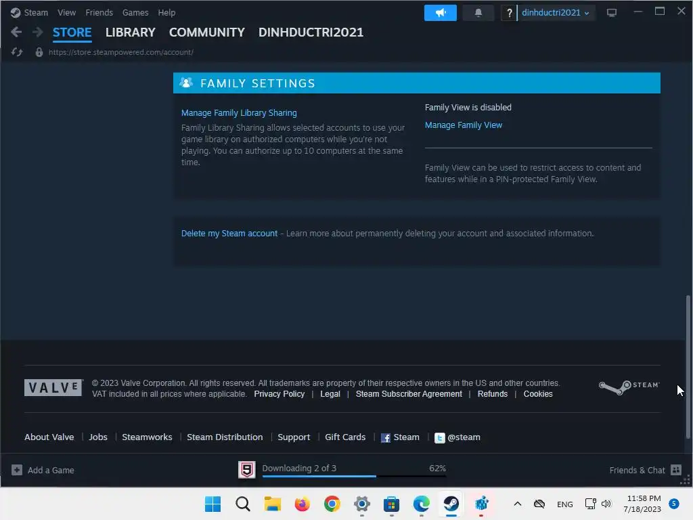Click the announcements megaphone button

tap(440, 13)
